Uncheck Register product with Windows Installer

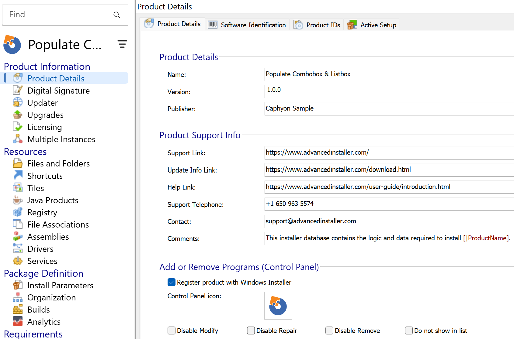coord(172,282)
